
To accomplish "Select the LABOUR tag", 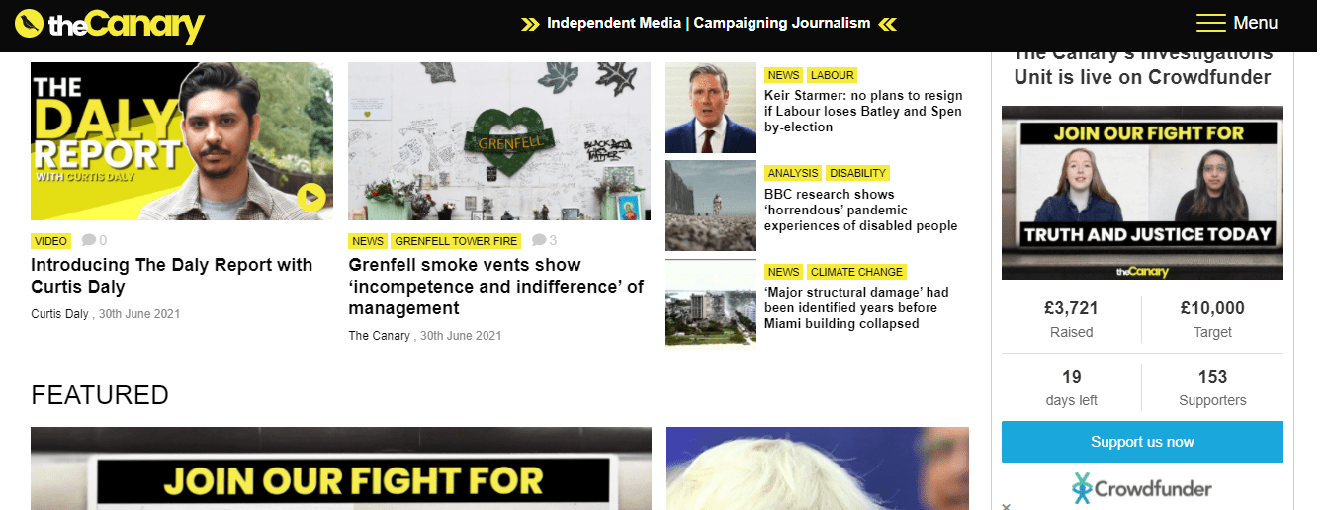I will pyautogui.click(x=832, y=75).
